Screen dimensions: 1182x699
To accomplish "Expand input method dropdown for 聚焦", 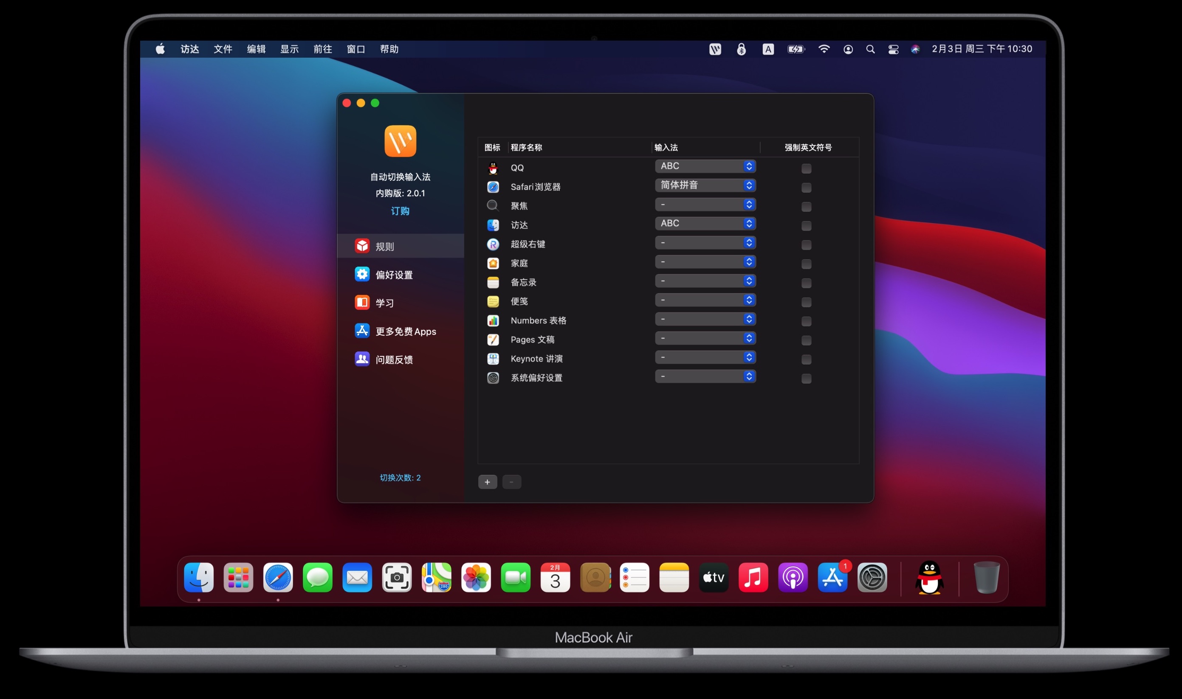I will click(705, 205).
